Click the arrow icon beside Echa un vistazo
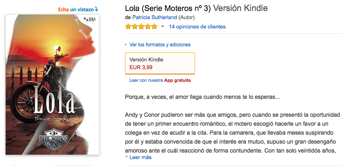Viewport: 353px width, 166px height. pyautogui.click(x=96, y=9)
